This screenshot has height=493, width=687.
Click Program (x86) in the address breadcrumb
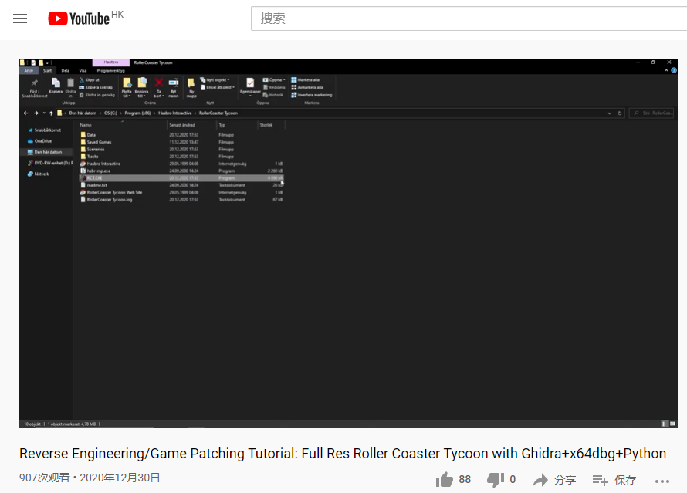(x=137, y=113)
